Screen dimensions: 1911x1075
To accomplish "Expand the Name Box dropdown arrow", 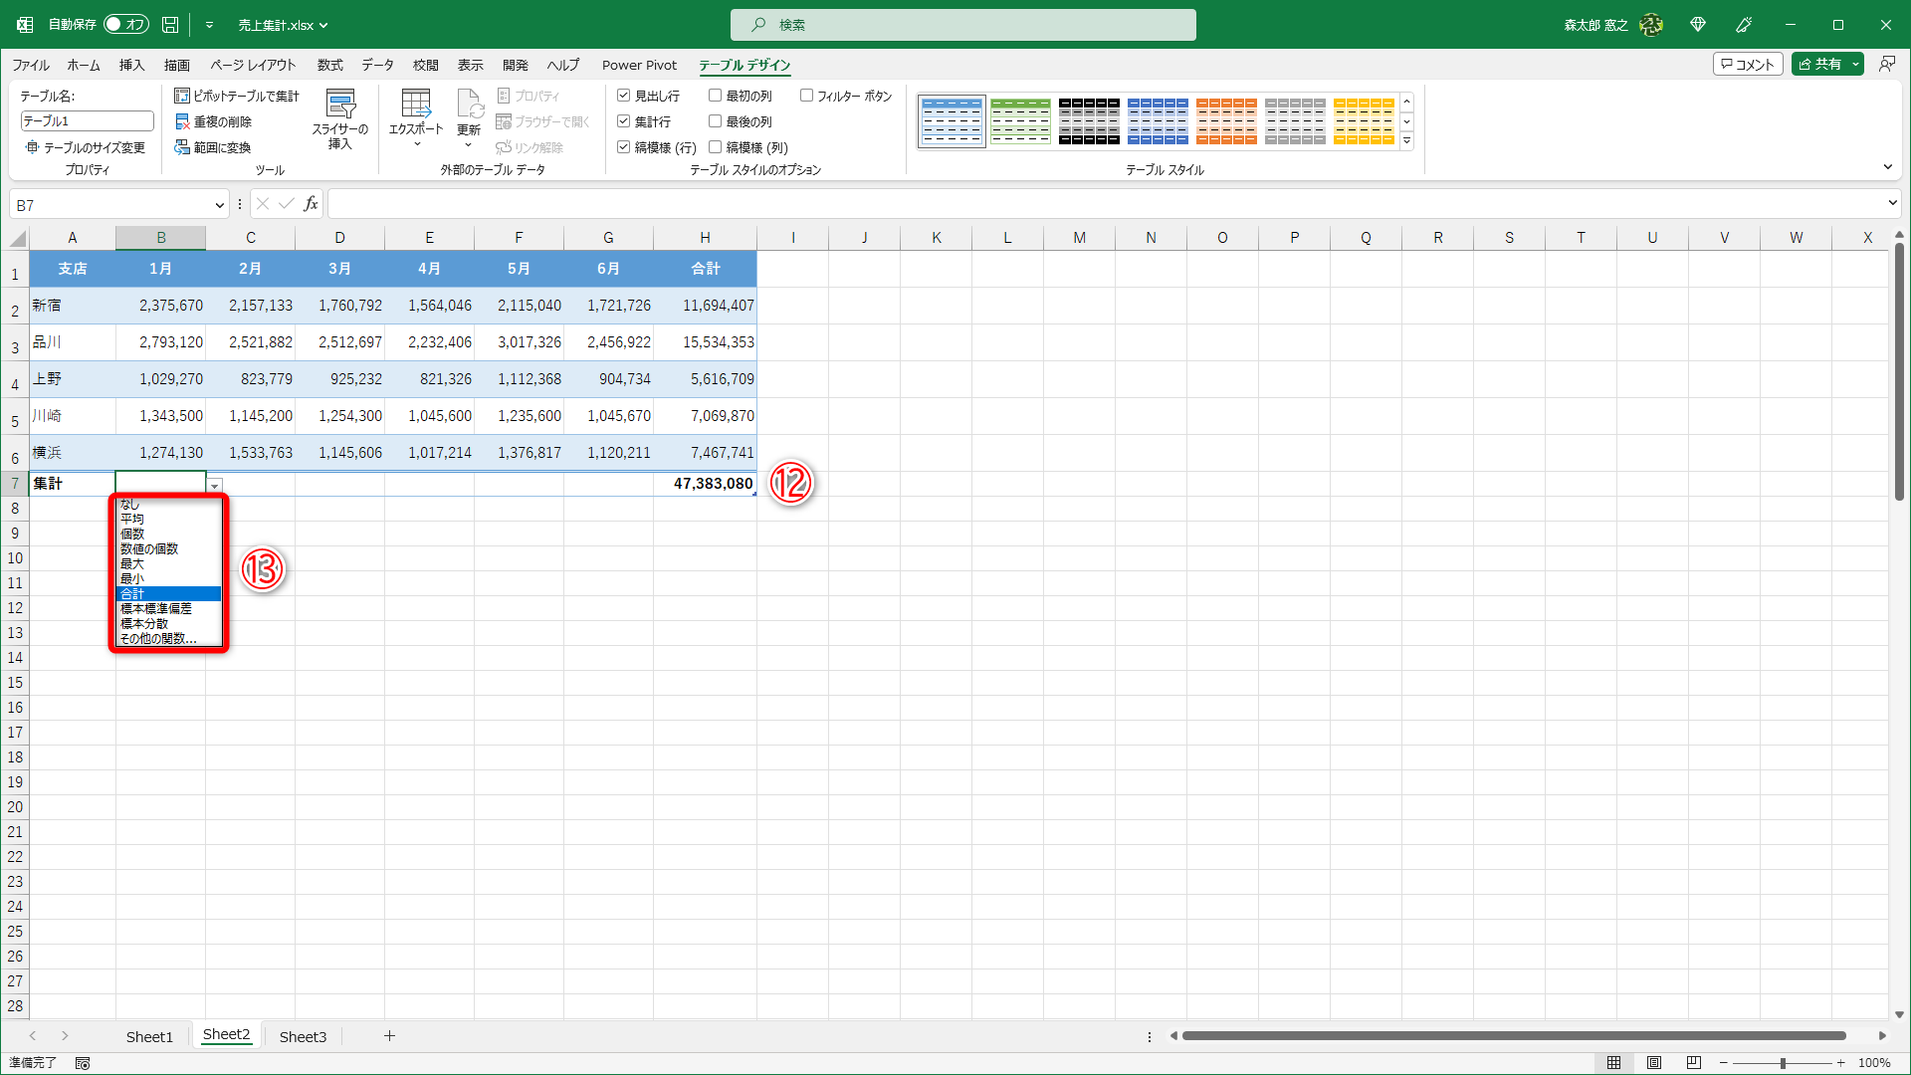I will (x=219, y=205).
